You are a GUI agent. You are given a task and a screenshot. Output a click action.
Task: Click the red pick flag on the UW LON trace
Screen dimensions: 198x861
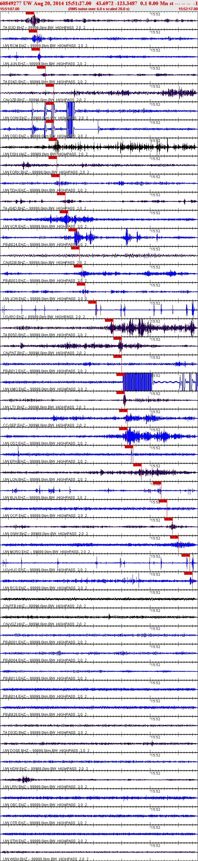click(137, 464)
